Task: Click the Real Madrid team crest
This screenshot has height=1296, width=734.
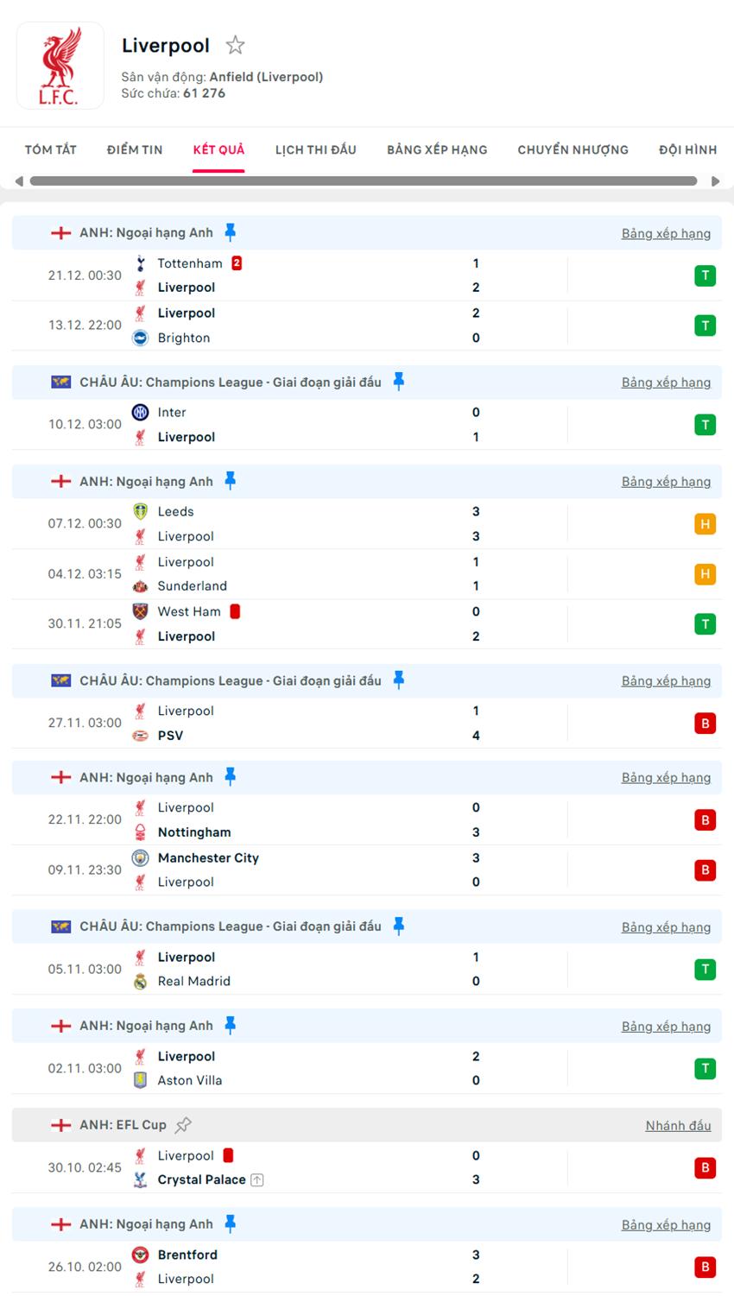Action: click(x=140, y=982)
